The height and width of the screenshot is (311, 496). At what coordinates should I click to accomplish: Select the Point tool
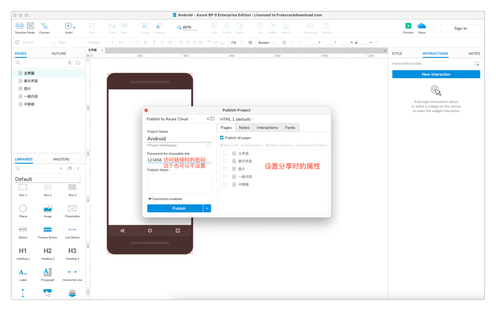click(x=91, y=26)
